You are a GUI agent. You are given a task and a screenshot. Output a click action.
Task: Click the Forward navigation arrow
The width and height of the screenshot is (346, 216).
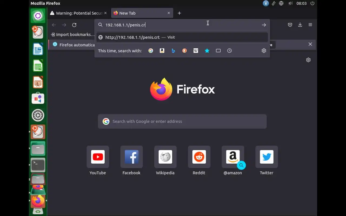(64, 25)
